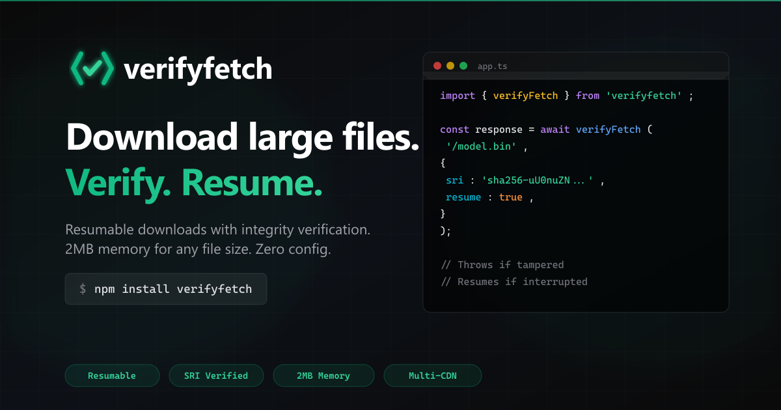Viewport: 781px width, 410px height.
Task: Toggle the 2MB Memory badge
Action: (323, 376)
